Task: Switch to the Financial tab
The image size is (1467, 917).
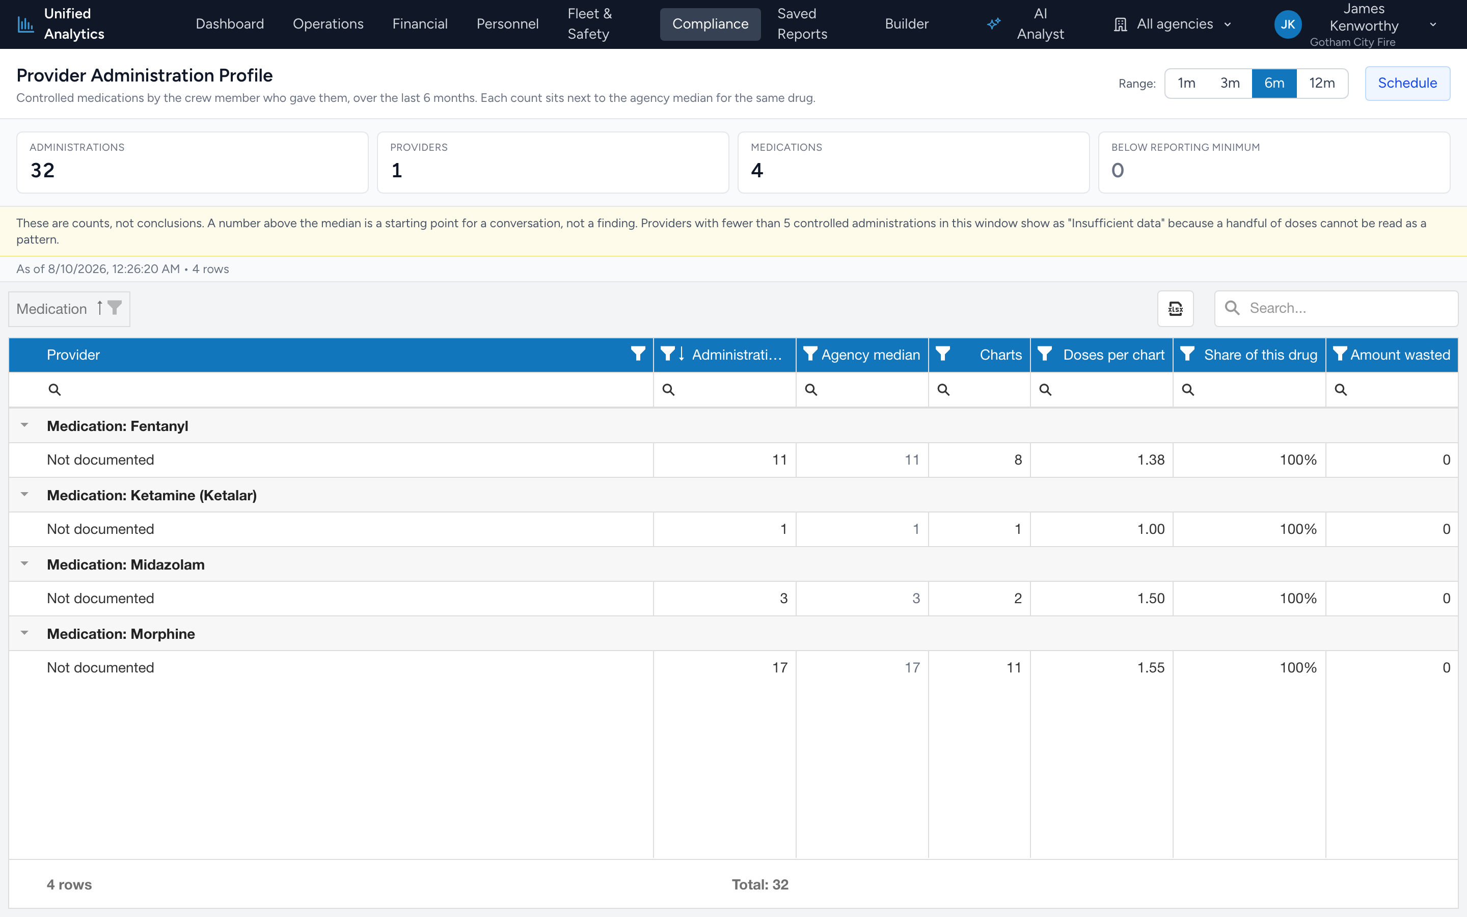Action: coord(420,24)
